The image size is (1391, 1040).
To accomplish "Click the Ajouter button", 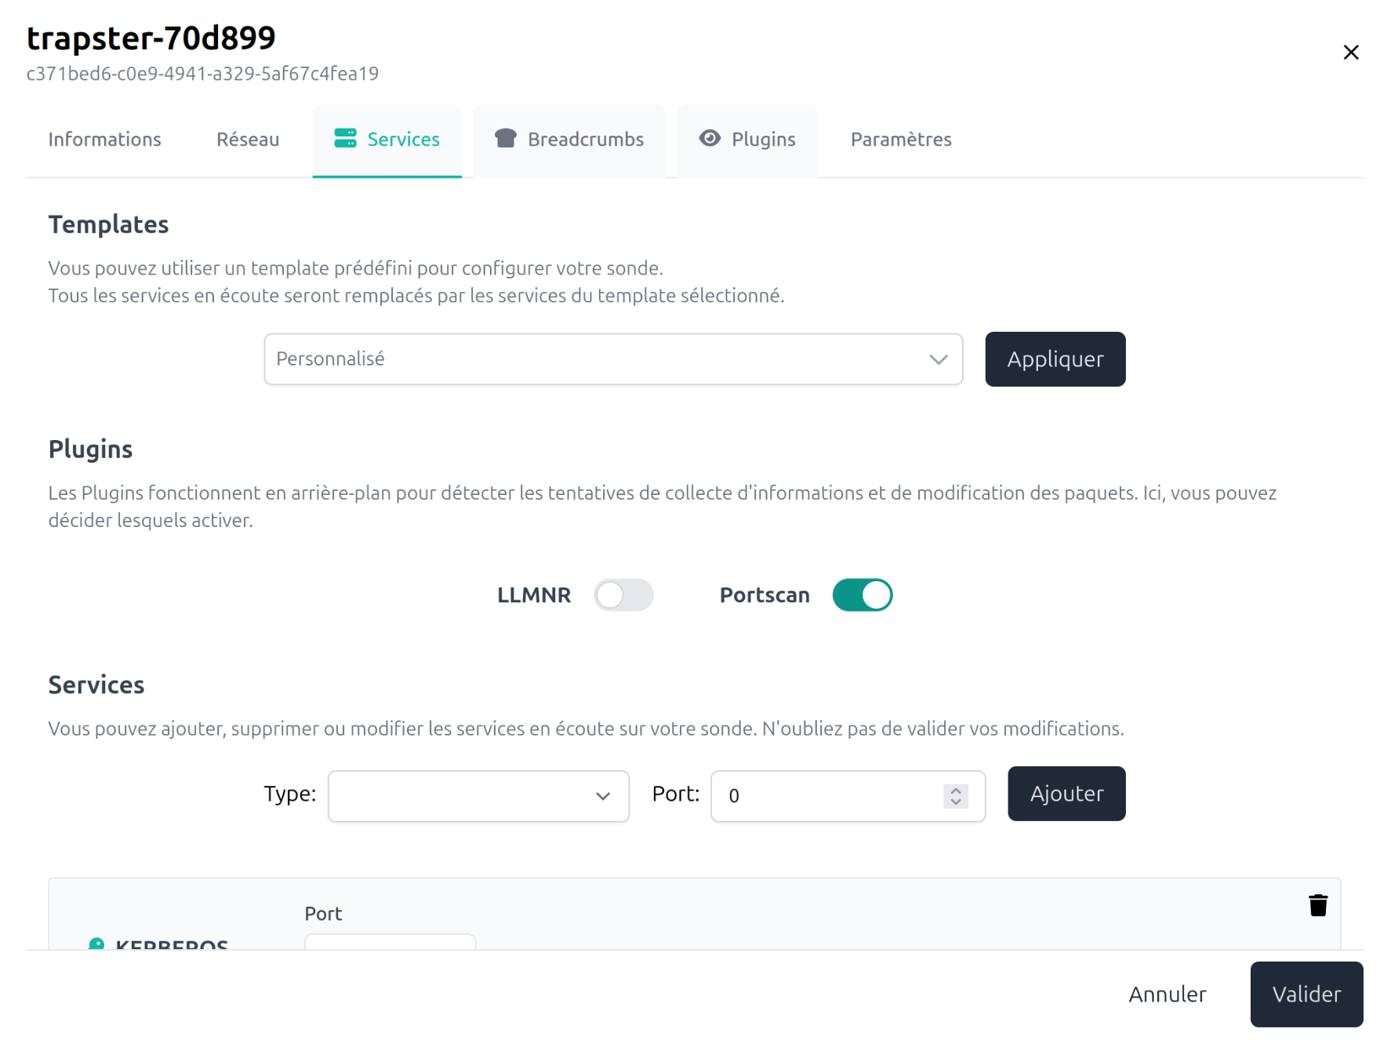I will coord(1066,794).
